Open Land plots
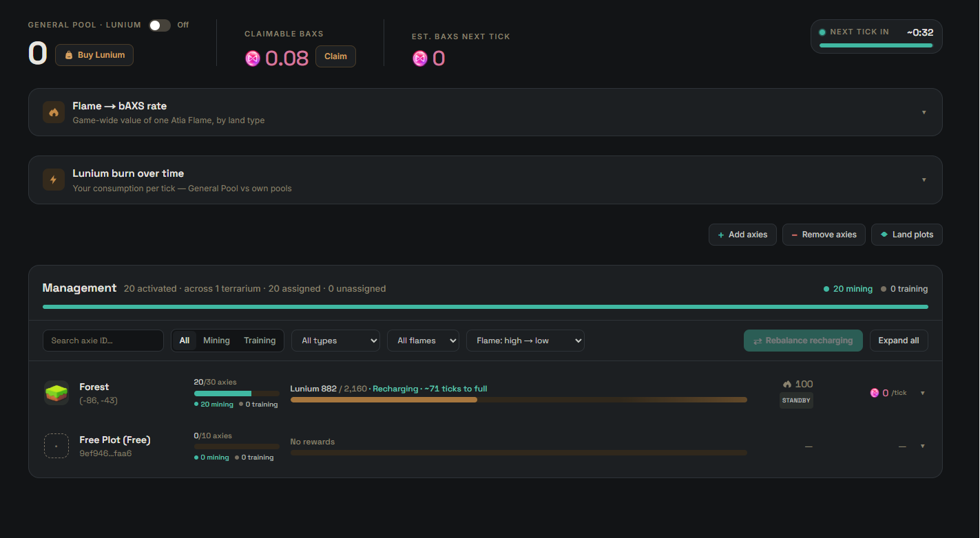This screenshot has width=980, height=538. (x=906, y=235)
